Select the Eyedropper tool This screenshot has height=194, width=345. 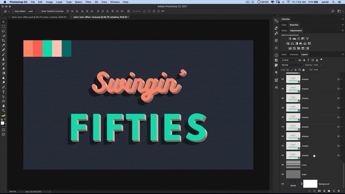click(3, 45)
